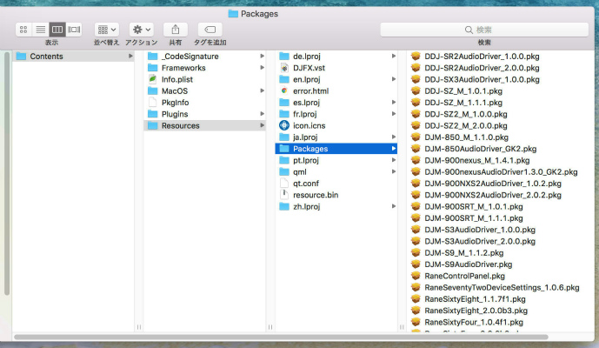
Task: Select the DJFX.vst plugin icon
Action: point(284,68)
